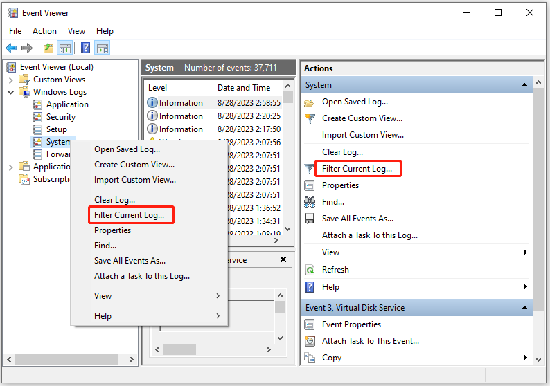
Task: Click the green Refresh icon in Actions
Action: [x=310, y=270]
